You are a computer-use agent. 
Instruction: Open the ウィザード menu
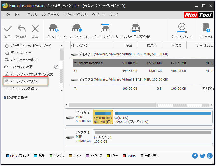[x=98, y=15]
